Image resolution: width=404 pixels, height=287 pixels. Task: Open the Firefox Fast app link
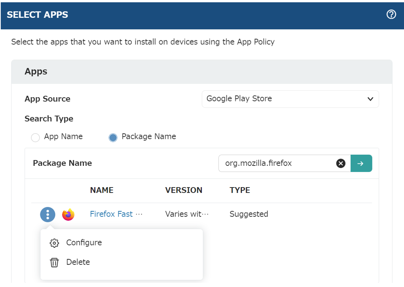(111, 214)
